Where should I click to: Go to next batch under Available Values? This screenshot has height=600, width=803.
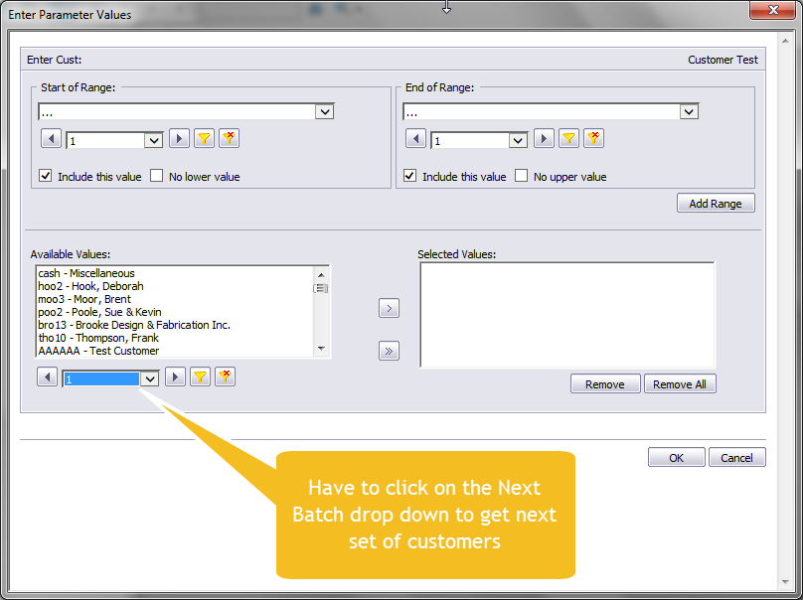[x=175, y=377]
